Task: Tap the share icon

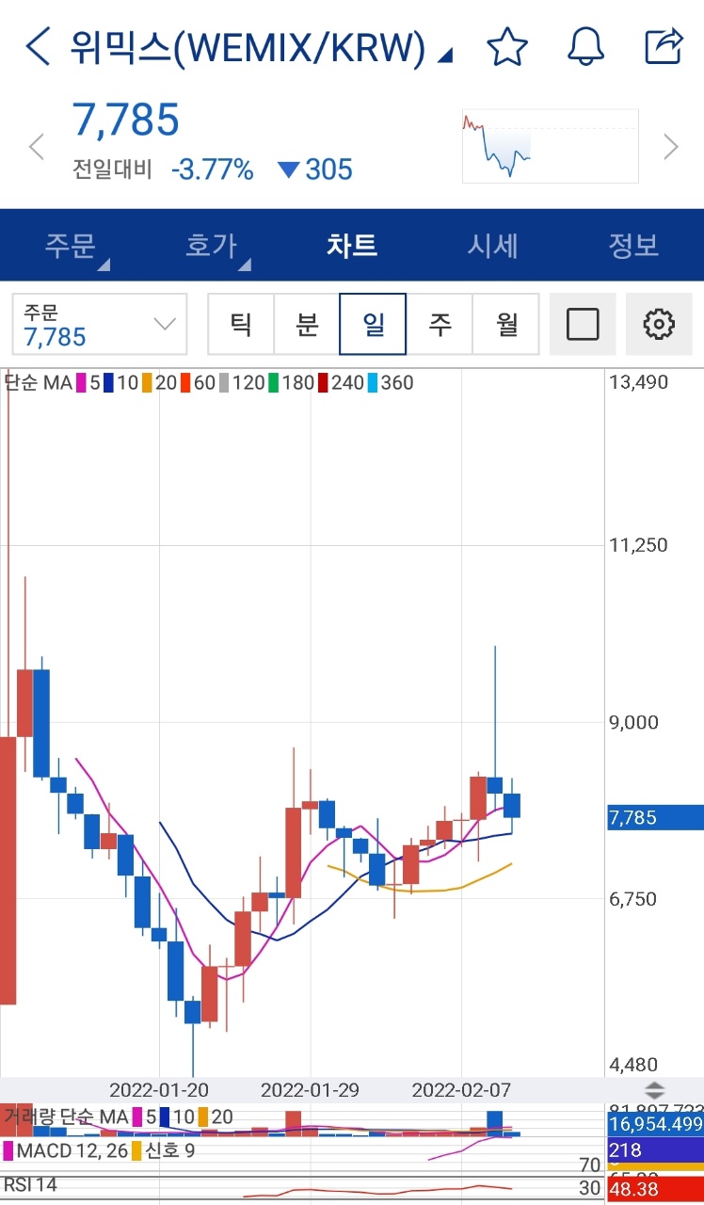Action: [x=664, y=45]
